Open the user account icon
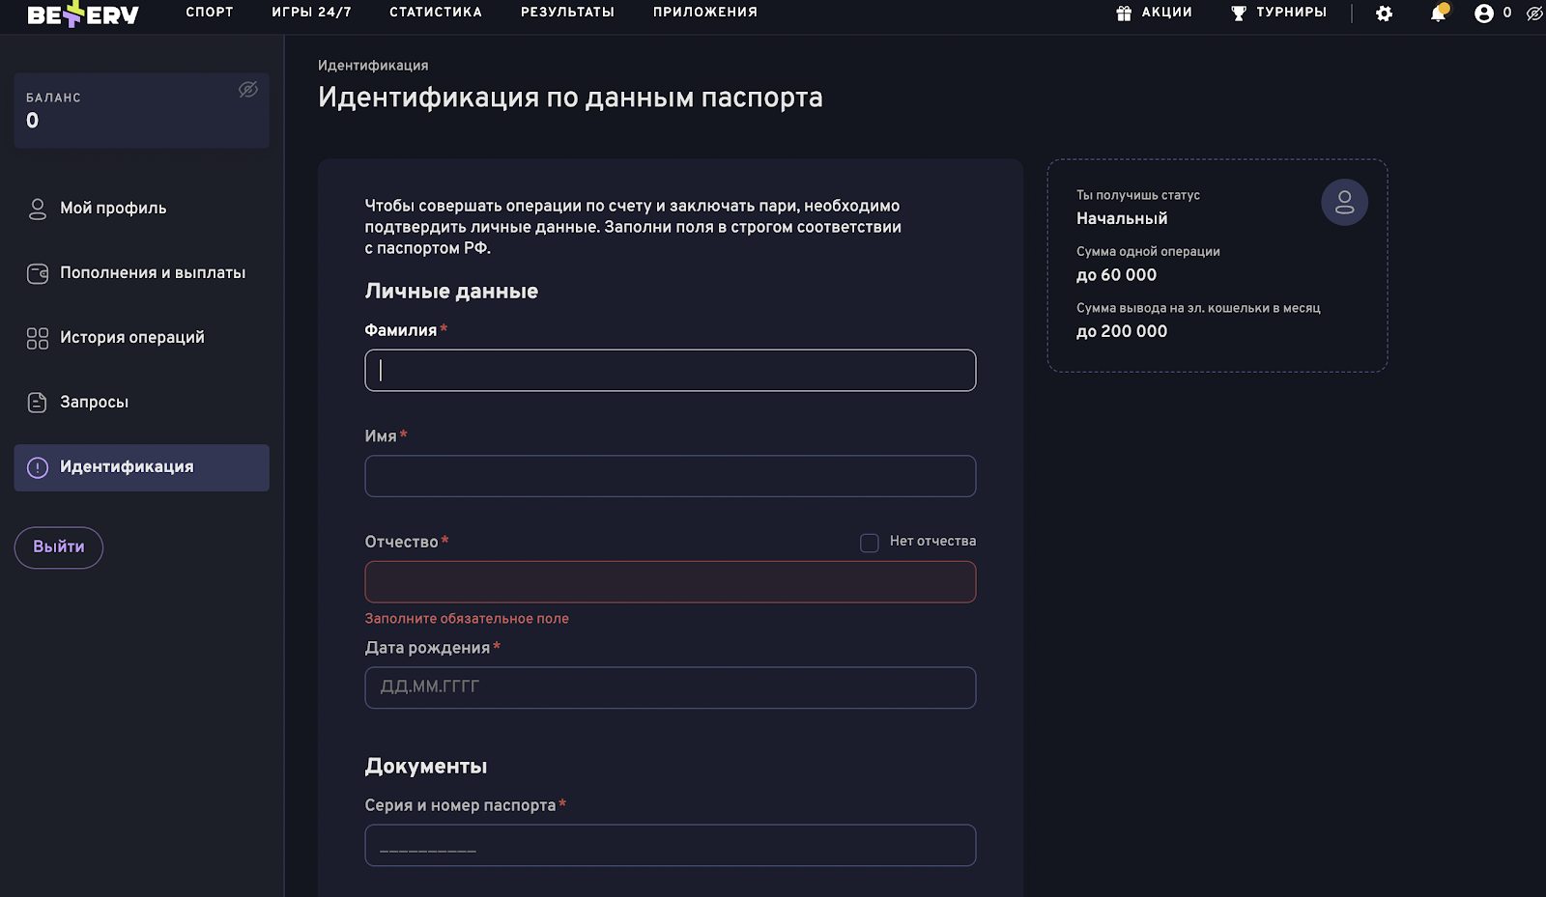The width and height of the screenshot is (1546, 897). pos(1484,14)
